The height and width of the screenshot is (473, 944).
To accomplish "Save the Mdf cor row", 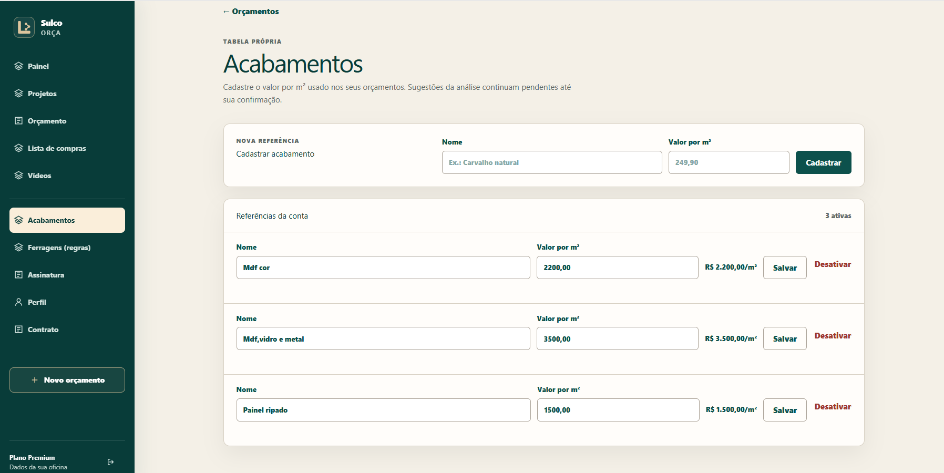I will click(785, 268).
